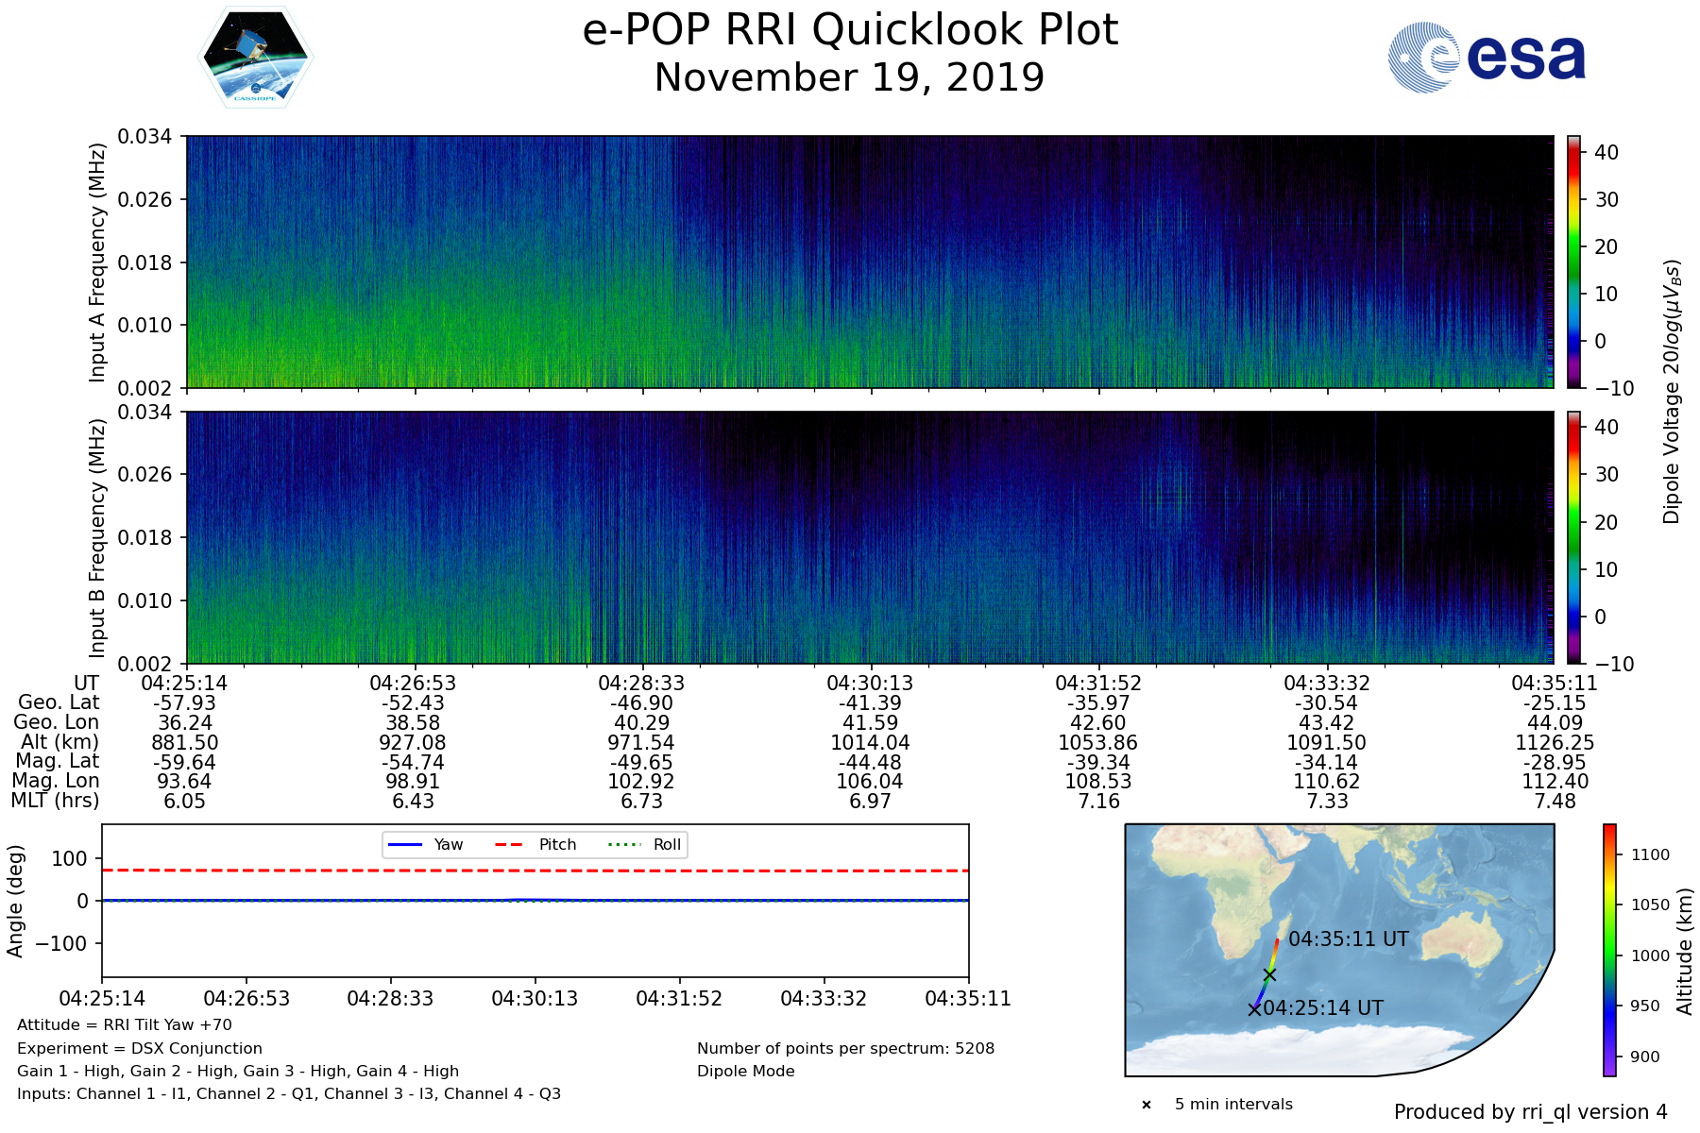Click the 'Dipole Mode' label
Image resolution: width=1700 pixels, height=1133 pixels.
click(x=745, y=1072)
